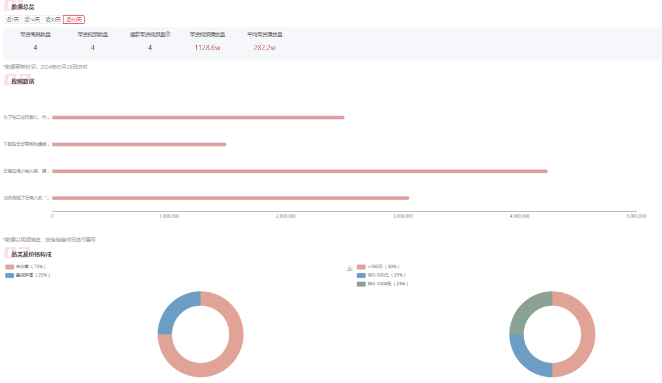Image resolution: width=662 pixels, height=383 pixels.
Task: Click the bar for video 当我相信了云南人的
Action: click(231, 198)
